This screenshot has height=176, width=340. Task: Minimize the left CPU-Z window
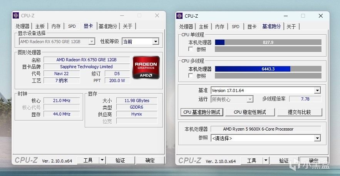tap(122, 16)
